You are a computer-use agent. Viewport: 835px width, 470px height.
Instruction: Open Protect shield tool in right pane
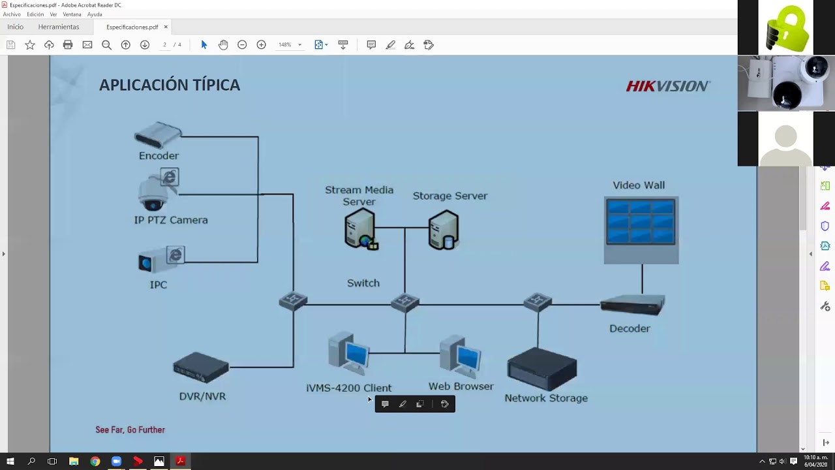pyautogui.click(x=825, y=226)
